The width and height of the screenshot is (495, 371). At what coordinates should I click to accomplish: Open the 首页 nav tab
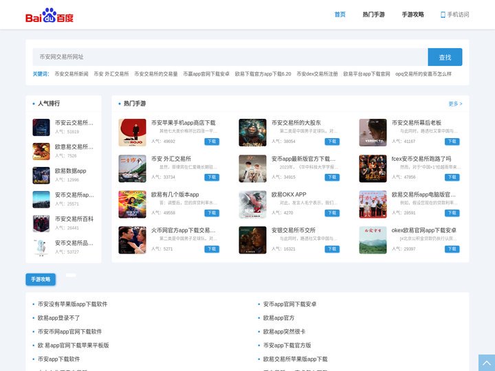point(340,14)
